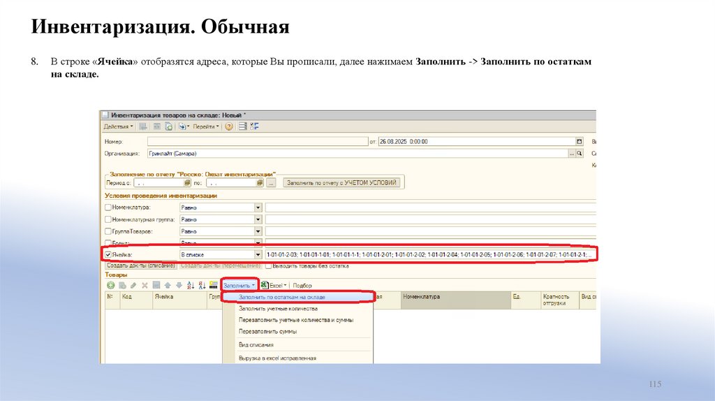The height and width of the screenshot is (401, 715).
Task: Click the help question mark icon
Action: pyautogui.click(x=228, y=126)
